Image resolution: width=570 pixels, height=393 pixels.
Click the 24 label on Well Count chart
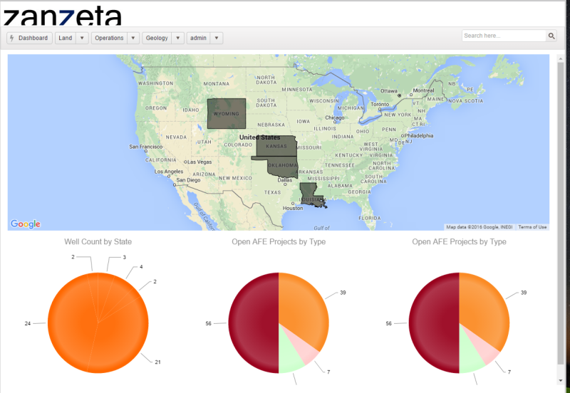28,323
